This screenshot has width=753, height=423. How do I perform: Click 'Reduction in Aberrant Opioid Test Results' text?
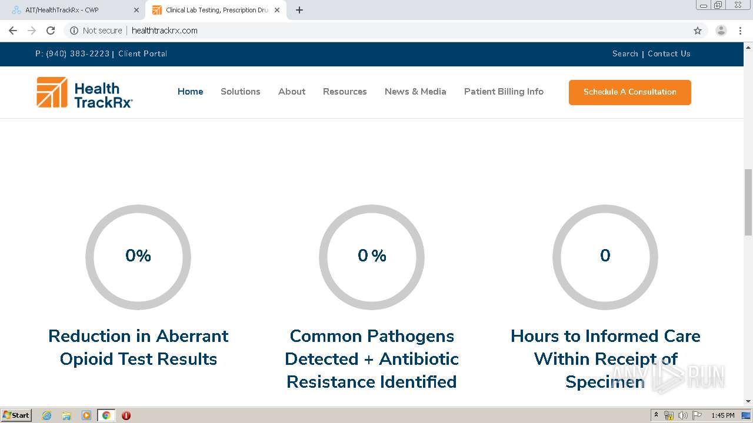coord(138,347)
